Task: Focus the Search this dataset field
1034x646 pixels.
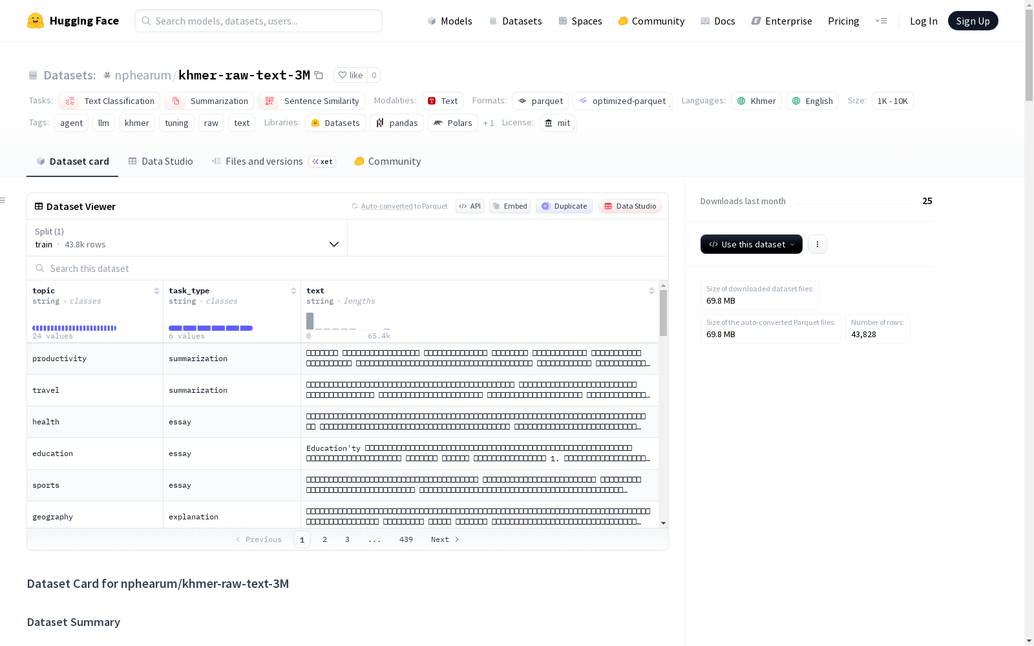Action: [x=348, y=268]
